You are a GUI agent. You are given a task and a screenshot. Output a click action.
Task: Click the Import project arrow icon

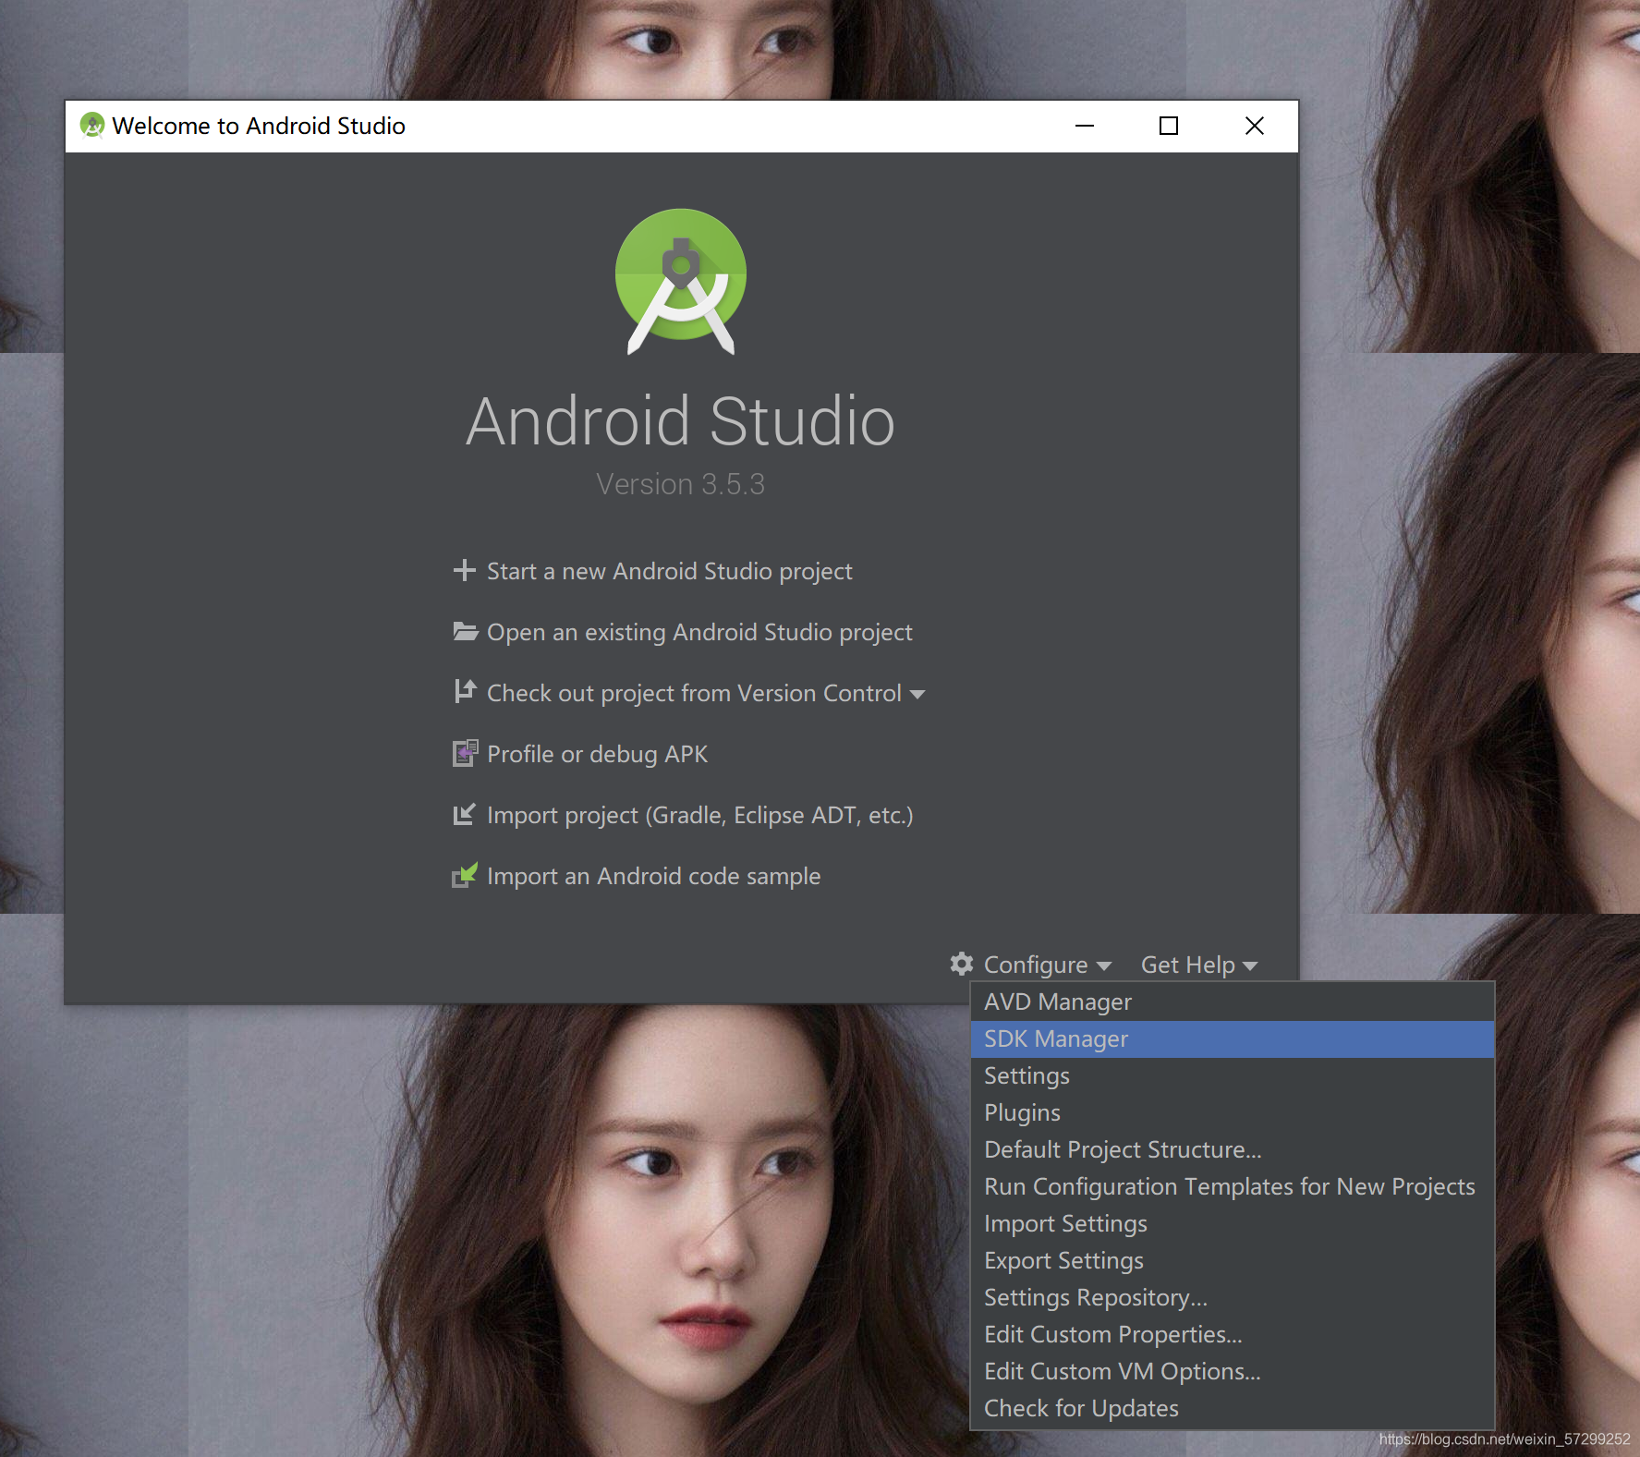pyautogui.click(x=465, y=814)
